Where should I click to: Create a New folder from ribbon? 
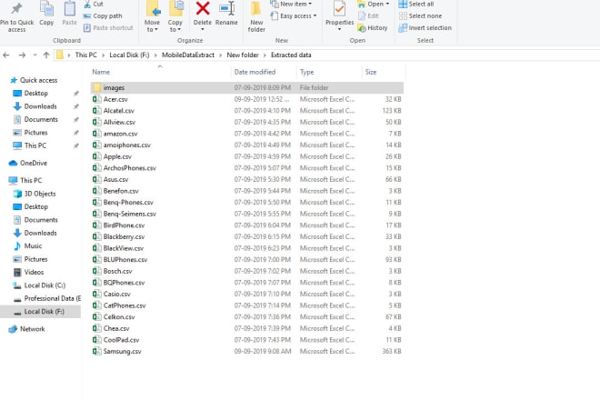(x=256, y=17)
